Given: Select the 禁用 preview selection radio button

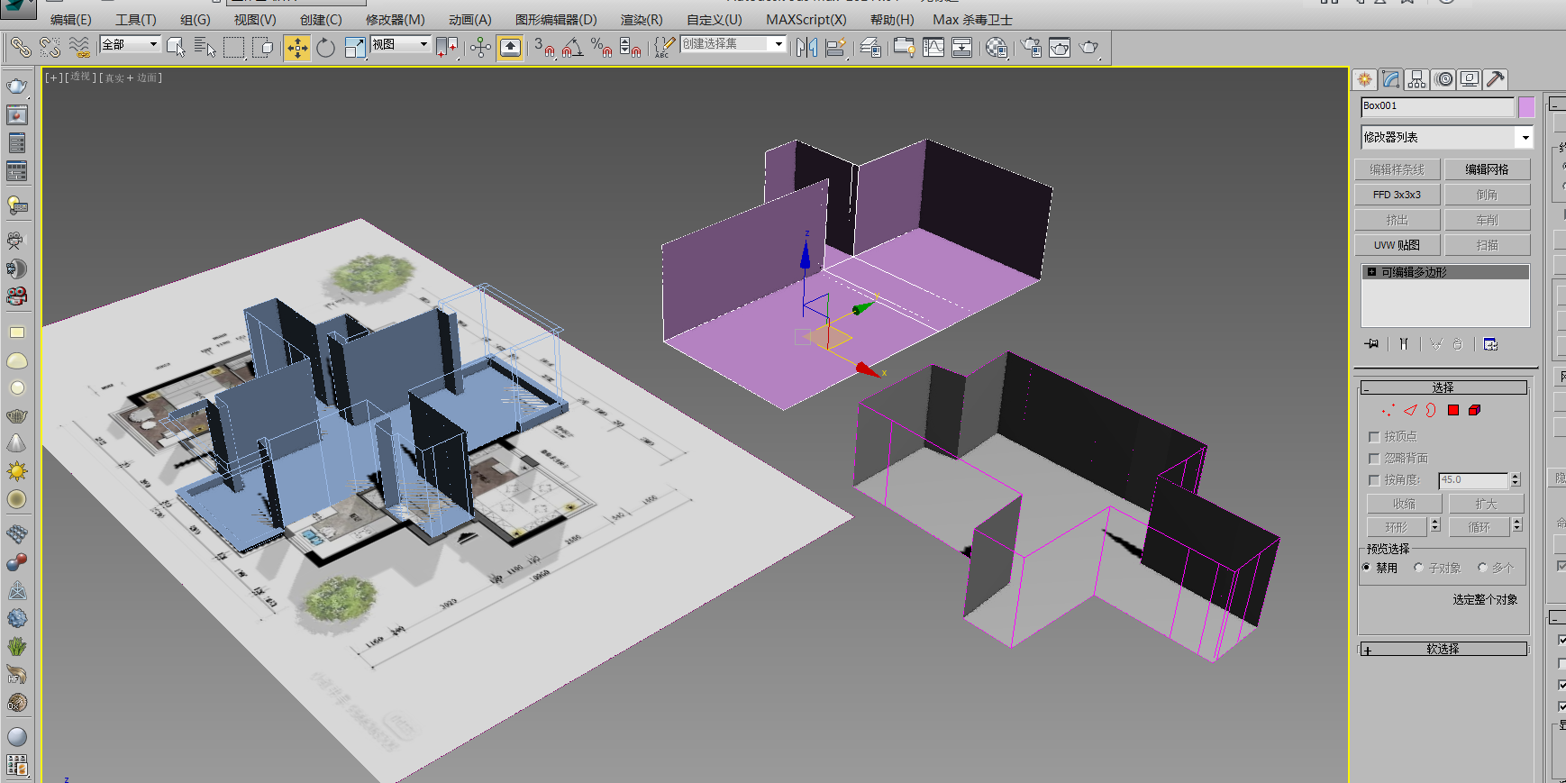Looking at the screenshot, I should coord(1367,568).
